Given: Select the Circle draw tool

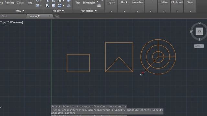Looking at the screenshot, I should (20, 3).
